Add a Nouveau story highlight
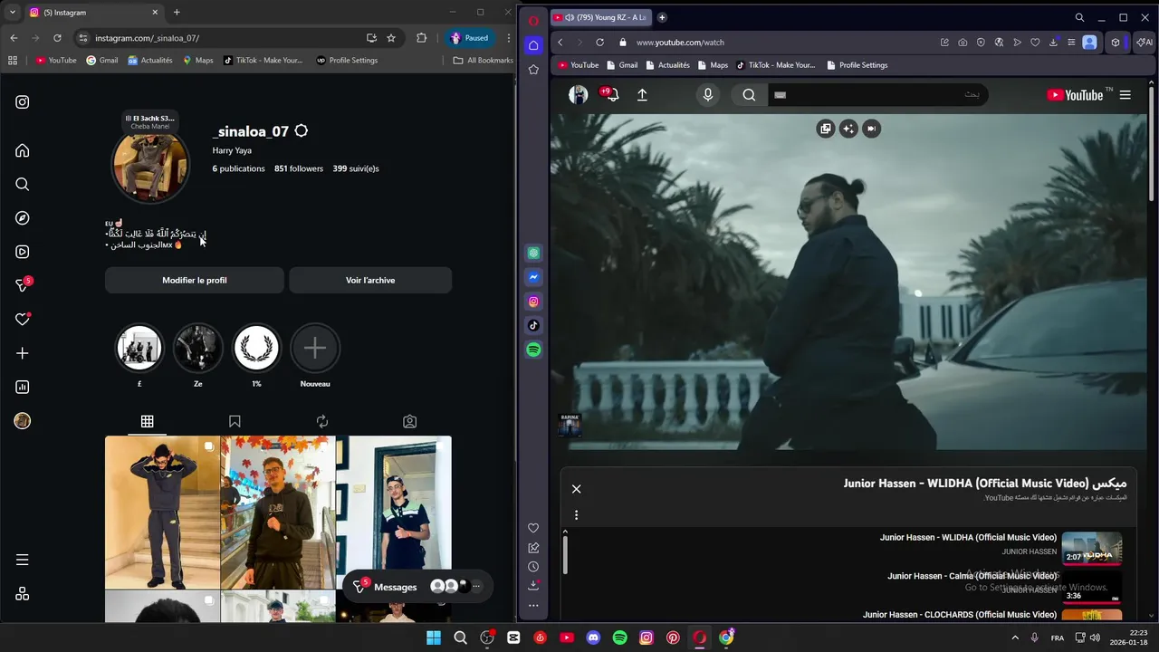The width and height of the screenshot is (1159, 652). (x=315, y=348)
